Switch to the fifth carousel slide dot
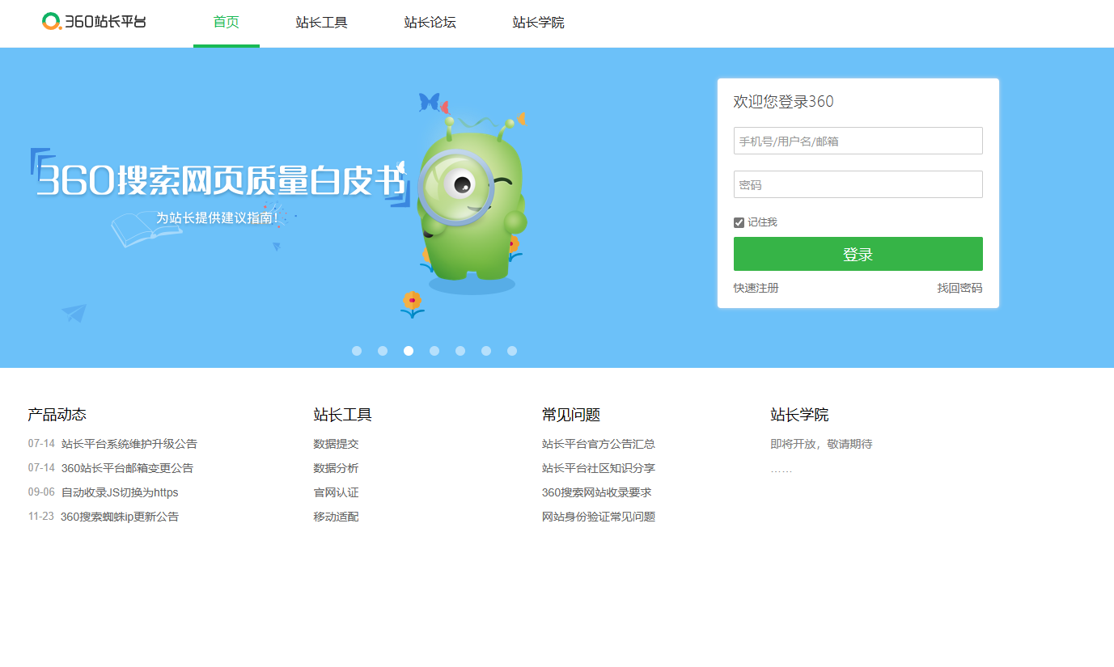The height and width of the screenshot is (667, 1114). [460, 351]
